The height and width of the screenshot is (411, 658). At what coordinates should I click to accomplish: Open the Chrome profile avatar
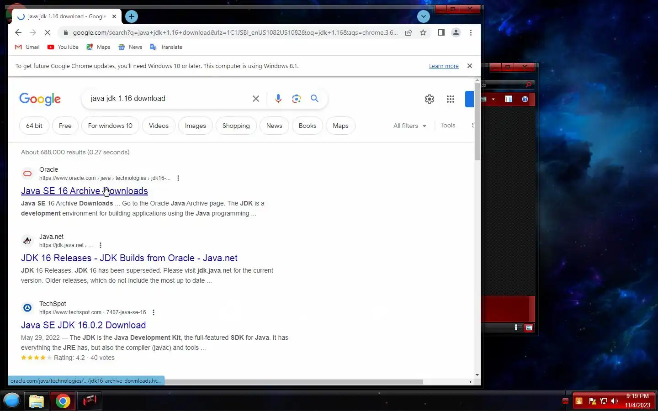coord(456,32)
